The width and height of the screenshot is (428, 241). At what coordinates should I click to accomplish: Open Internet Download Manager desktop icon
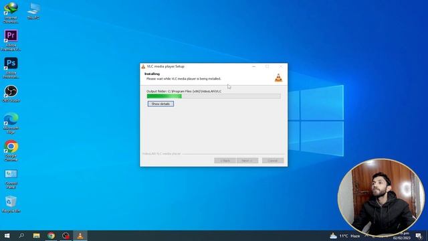coord(11,13)
